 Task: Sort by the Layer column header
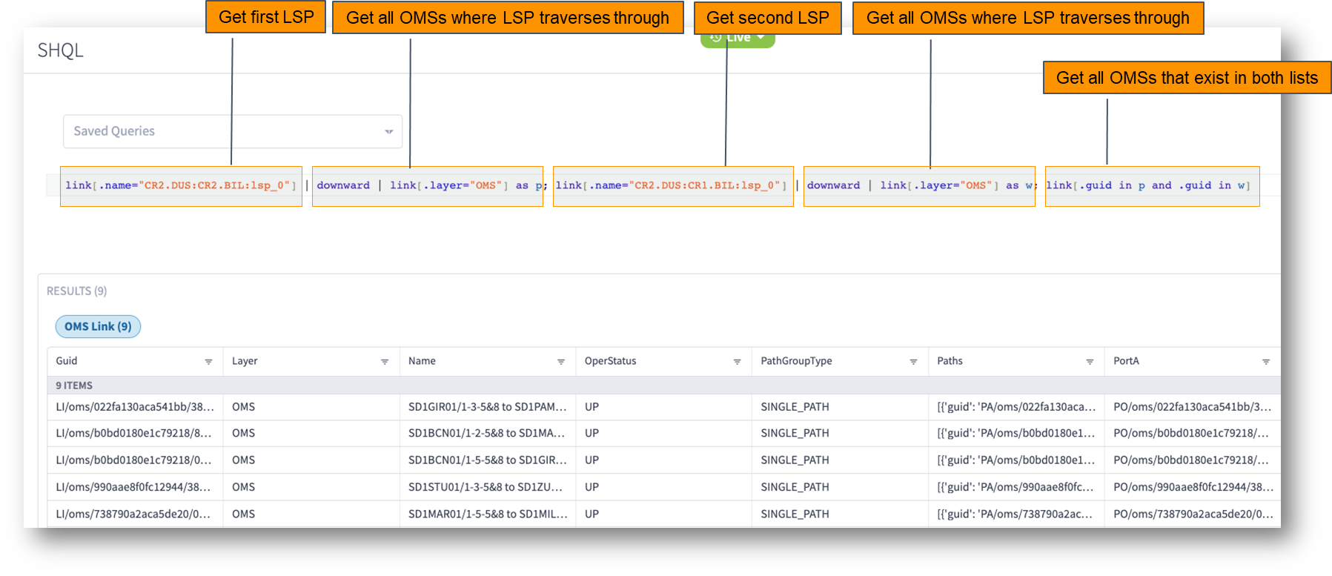(245, 361)
